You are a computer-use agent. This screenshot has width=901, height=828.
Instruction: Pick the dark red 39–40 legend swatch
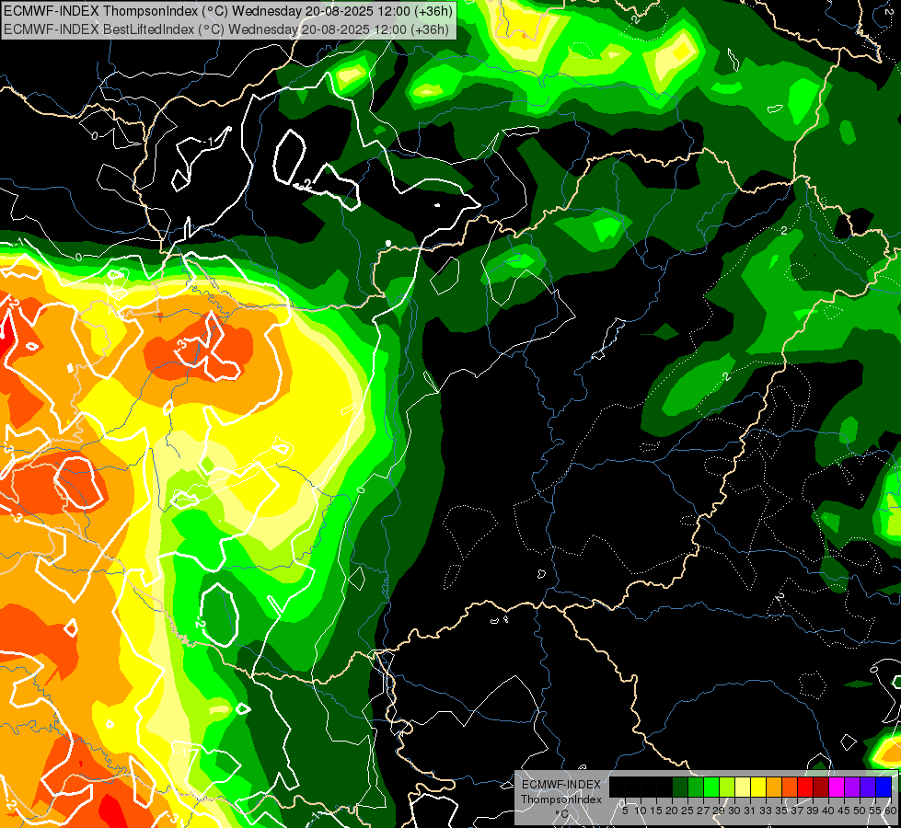point(821,787)
